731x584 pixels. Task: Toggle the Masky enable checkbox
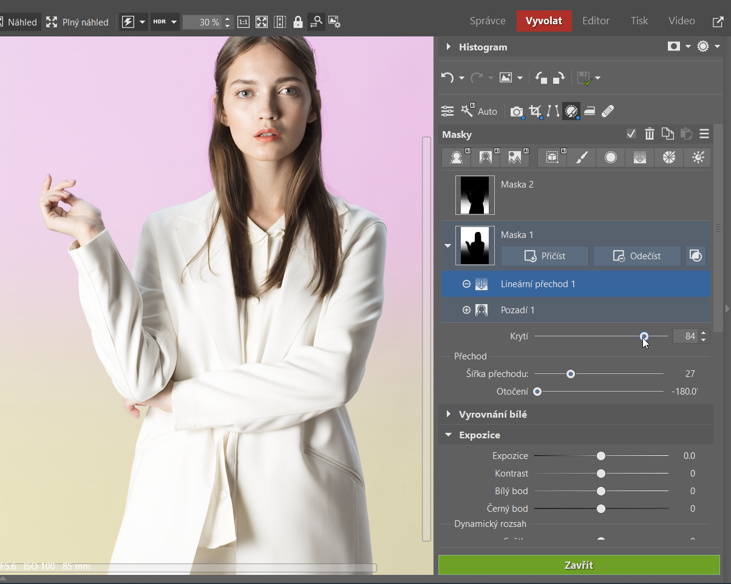(x=631, y=134)
